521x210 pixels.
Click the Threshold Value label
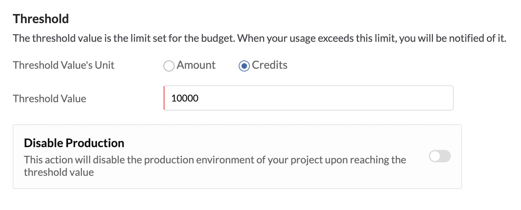[49, 99]
